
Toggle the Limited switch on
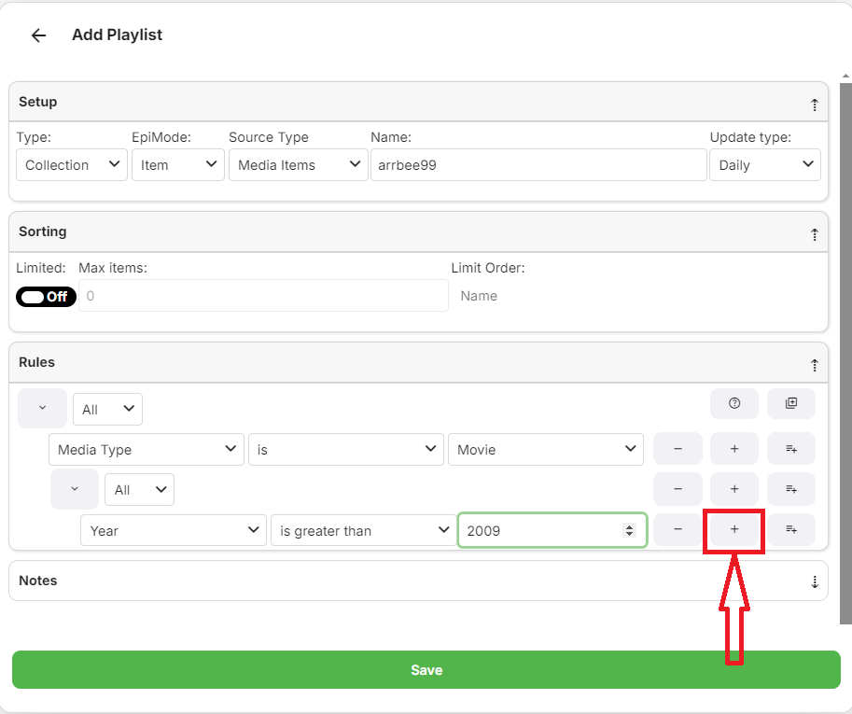coord(46,297)
